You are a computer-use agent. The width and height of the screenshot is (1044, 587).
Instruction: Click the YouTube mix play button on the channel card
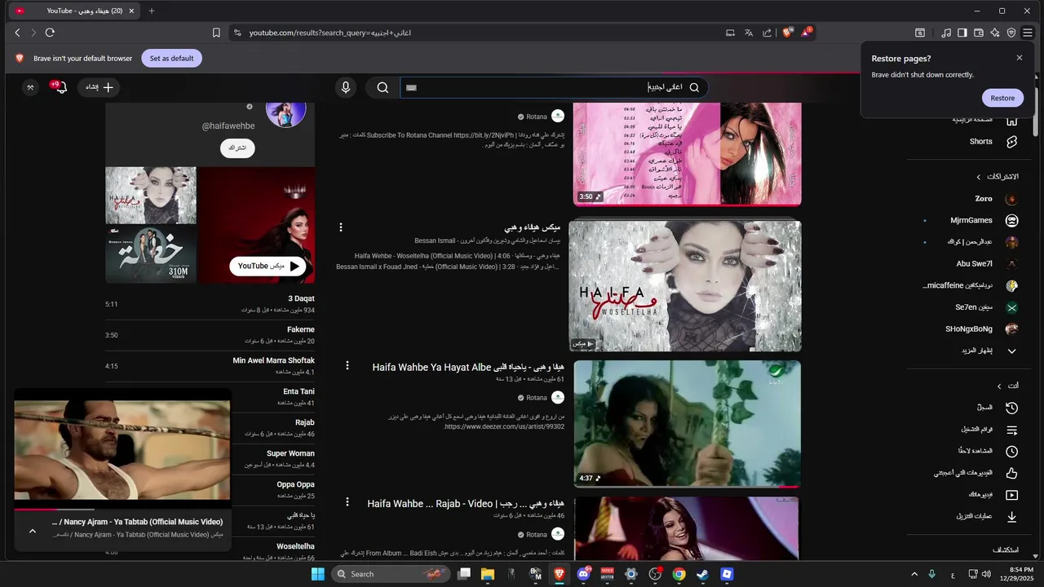(268, 266)
